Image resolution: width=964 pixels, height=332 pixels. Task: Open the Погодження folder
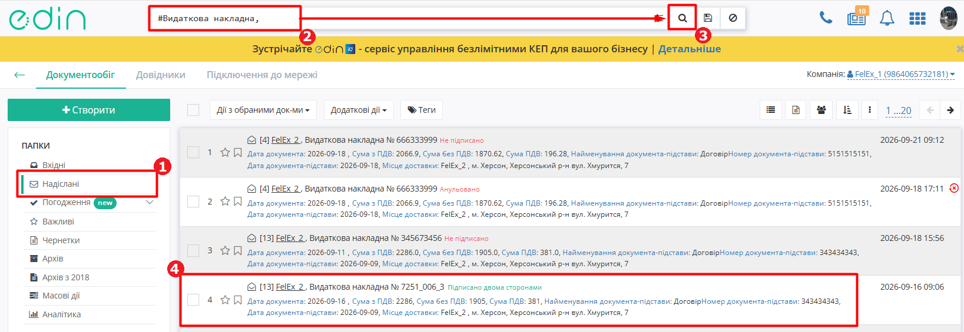point(67,202)
